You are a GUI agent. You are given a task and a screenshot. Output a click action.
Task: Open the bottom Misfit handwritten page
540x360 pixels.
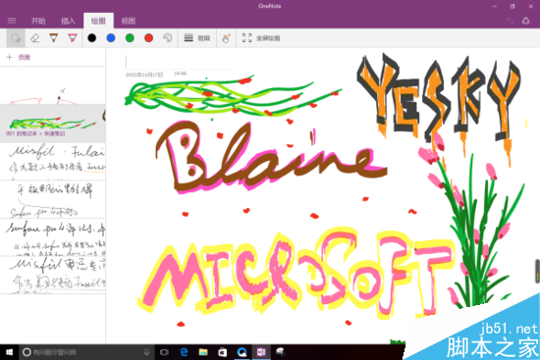53,275
